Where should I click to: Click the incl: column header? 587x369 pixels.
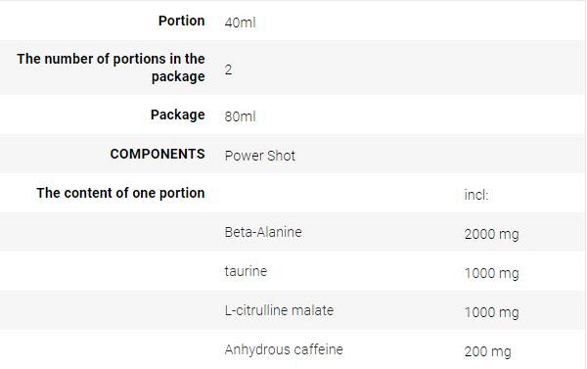(x=476, y=195)
